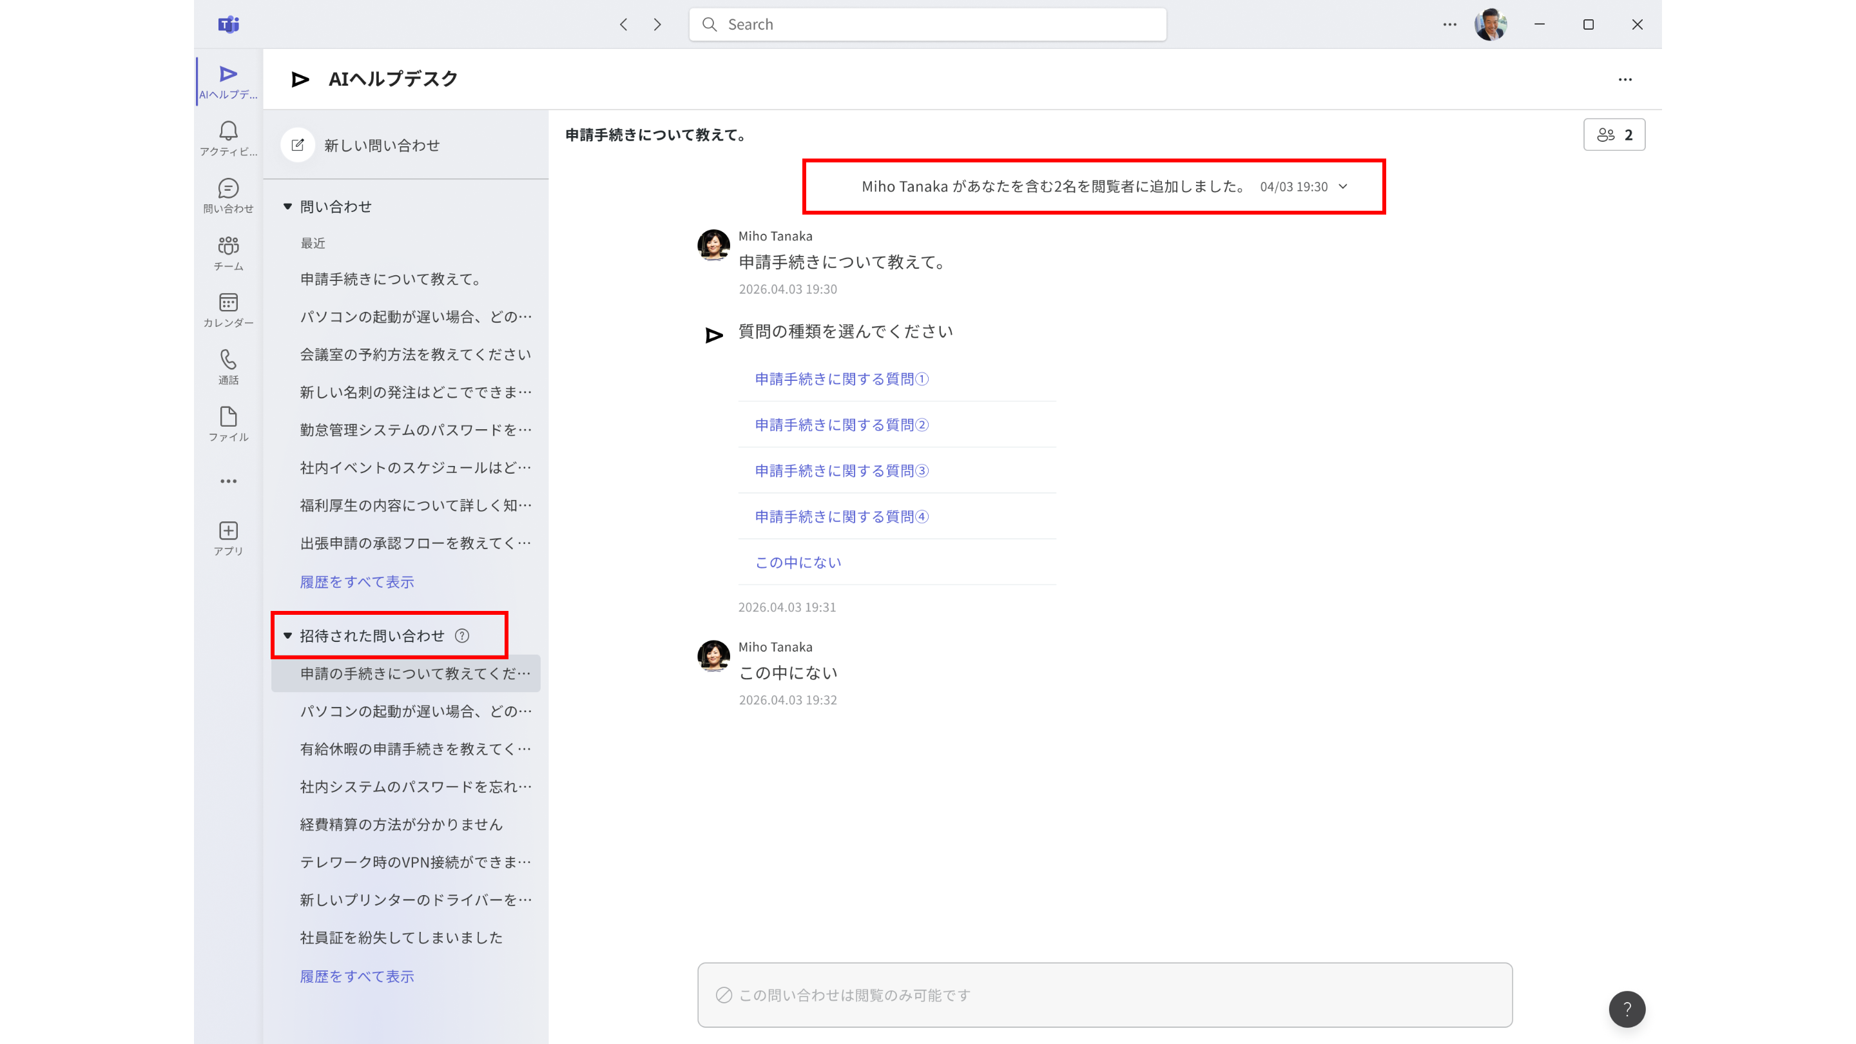1856x1044 pixels.
Task: Open the カレンダー icon in sidebar
Action: tap(228, 310)
